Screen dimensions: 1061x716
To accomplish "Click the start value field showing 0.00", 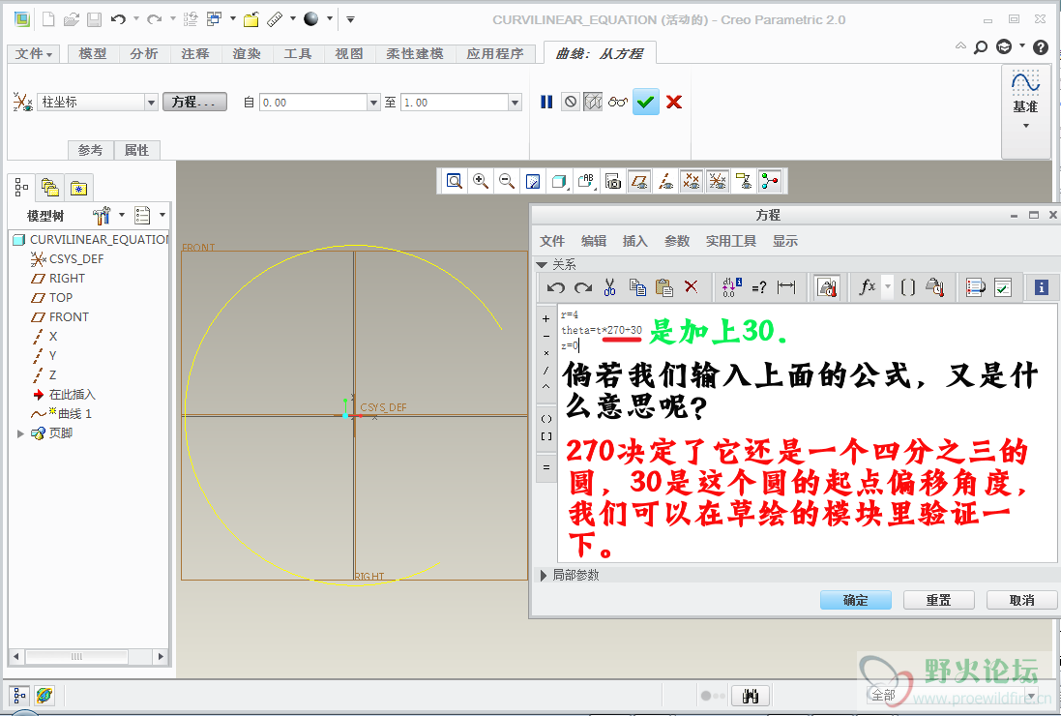I will 313,103.
